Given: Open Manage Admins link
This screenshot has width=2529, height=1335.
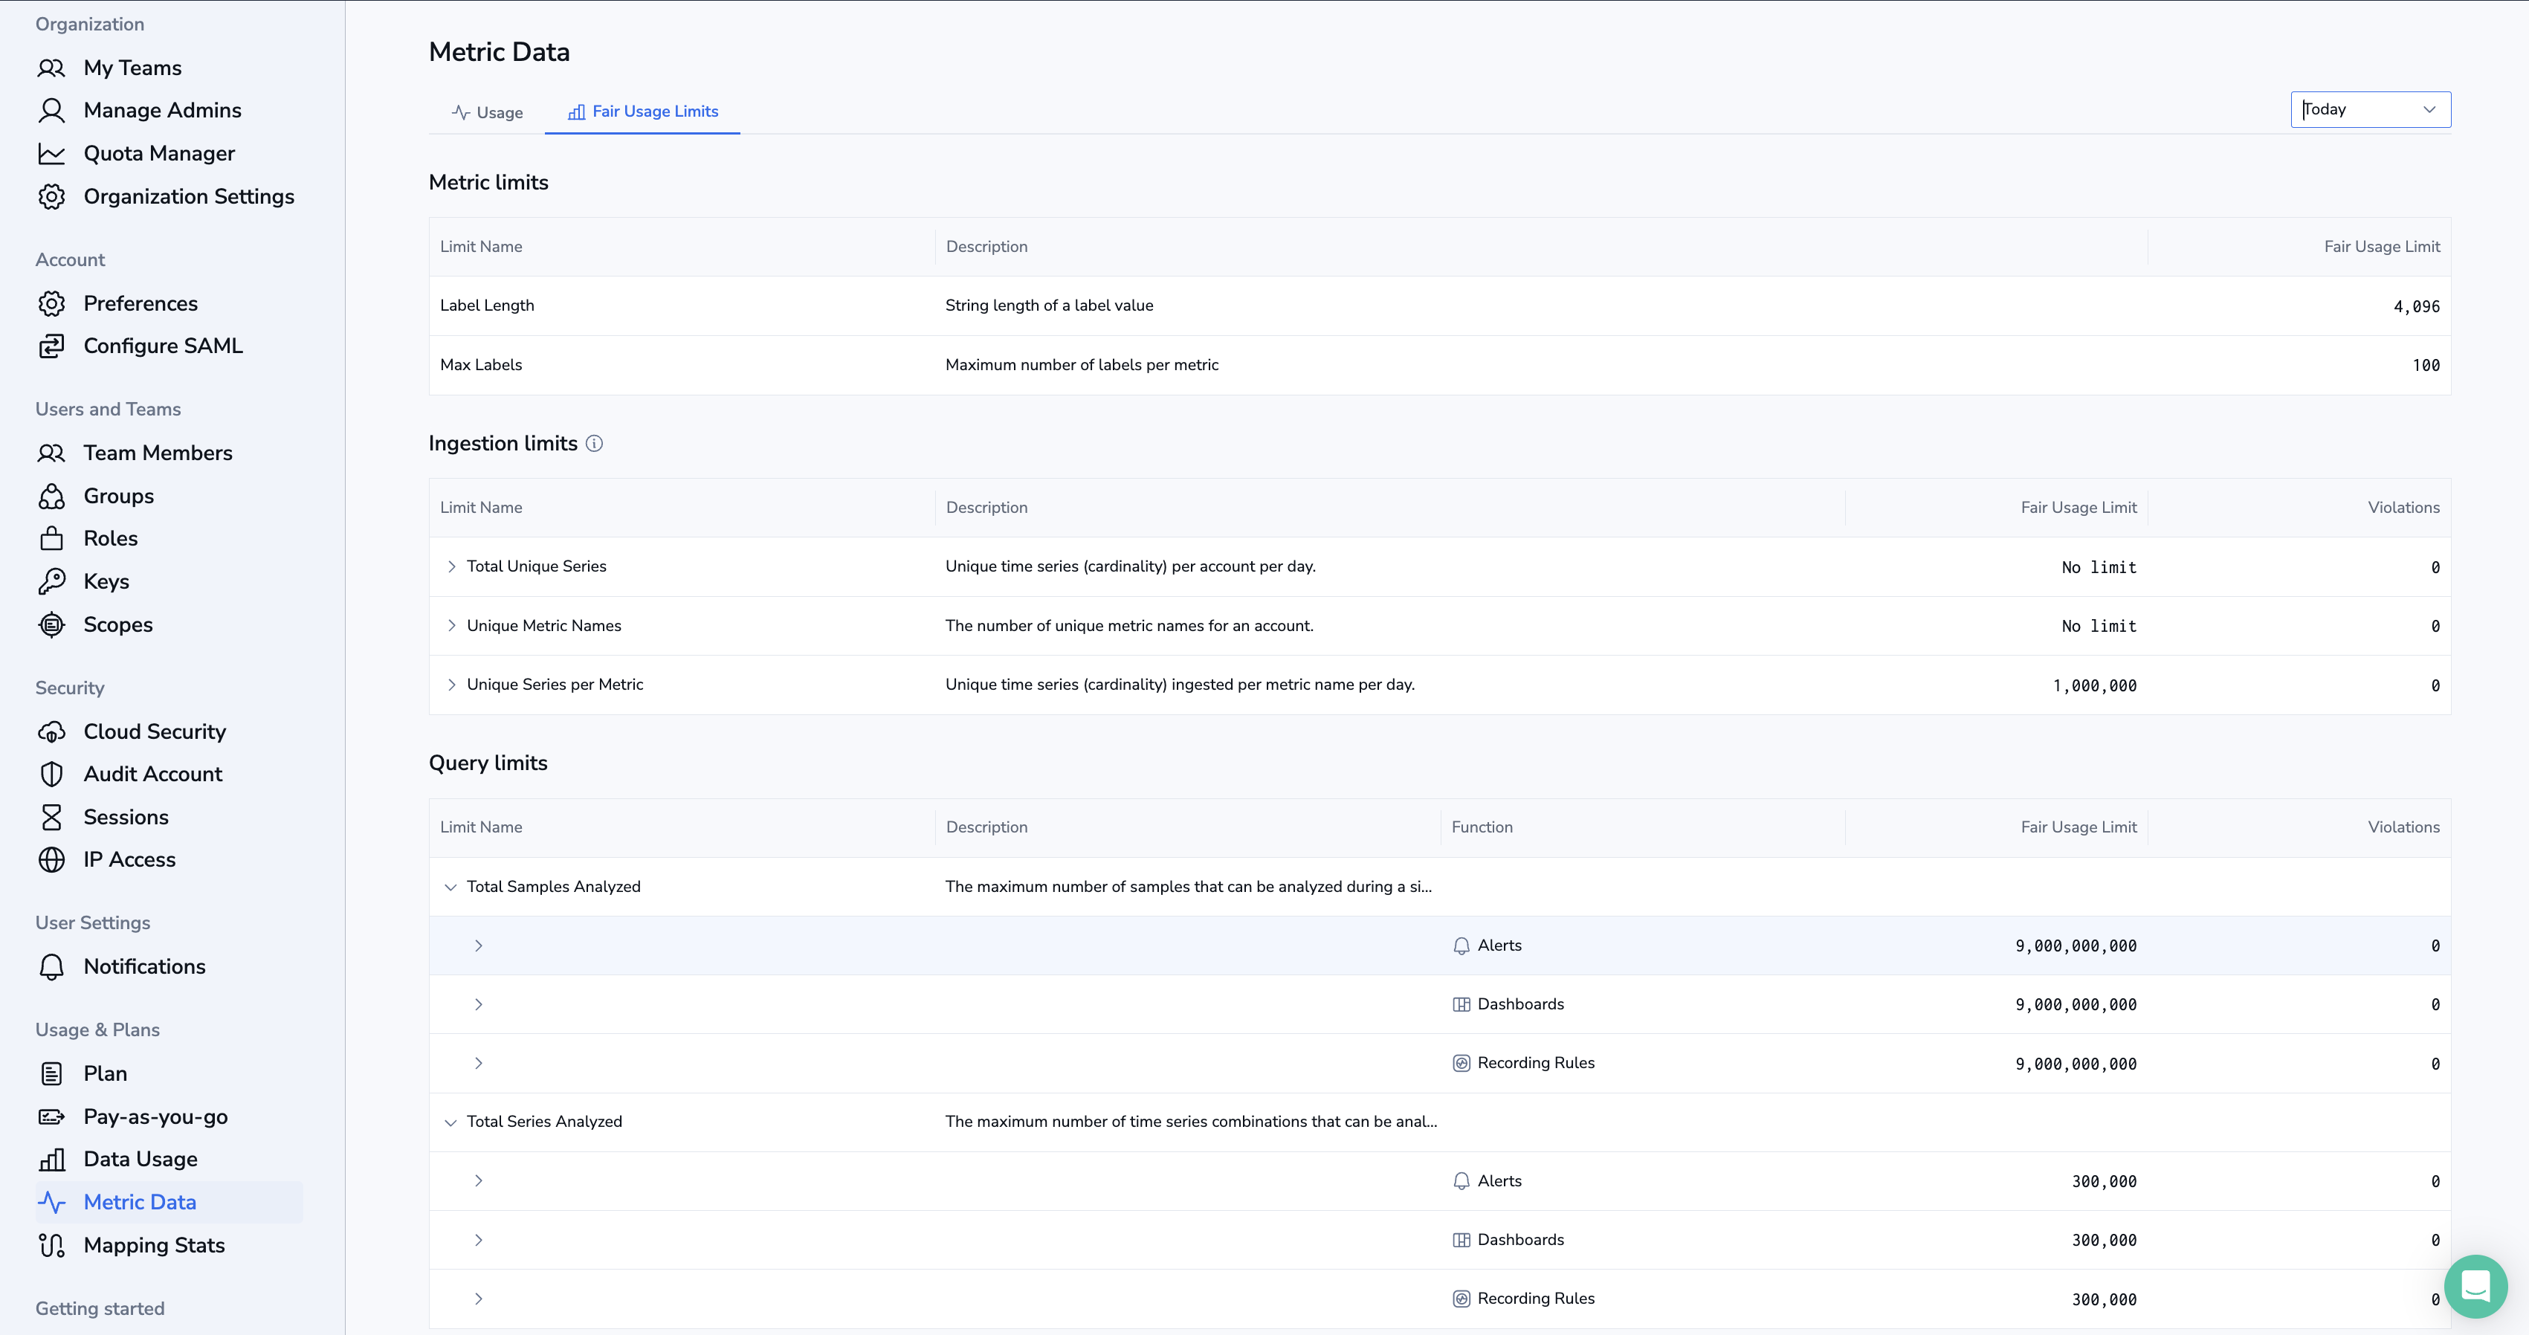Looking at the screenshot, I should click(162, 111).
